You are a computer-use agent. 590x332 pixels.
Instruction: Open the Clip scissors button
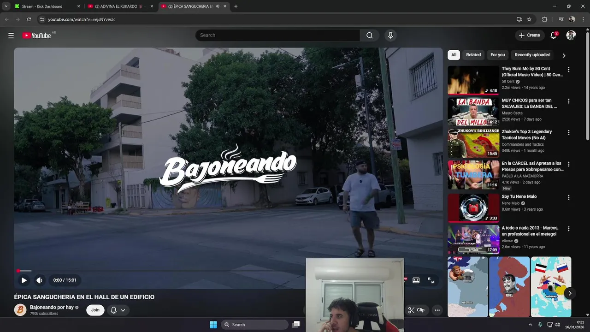(x=416, y=310)
